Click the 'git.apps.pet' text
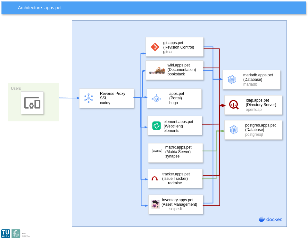The image size is (308, 238). click(173, 43)
